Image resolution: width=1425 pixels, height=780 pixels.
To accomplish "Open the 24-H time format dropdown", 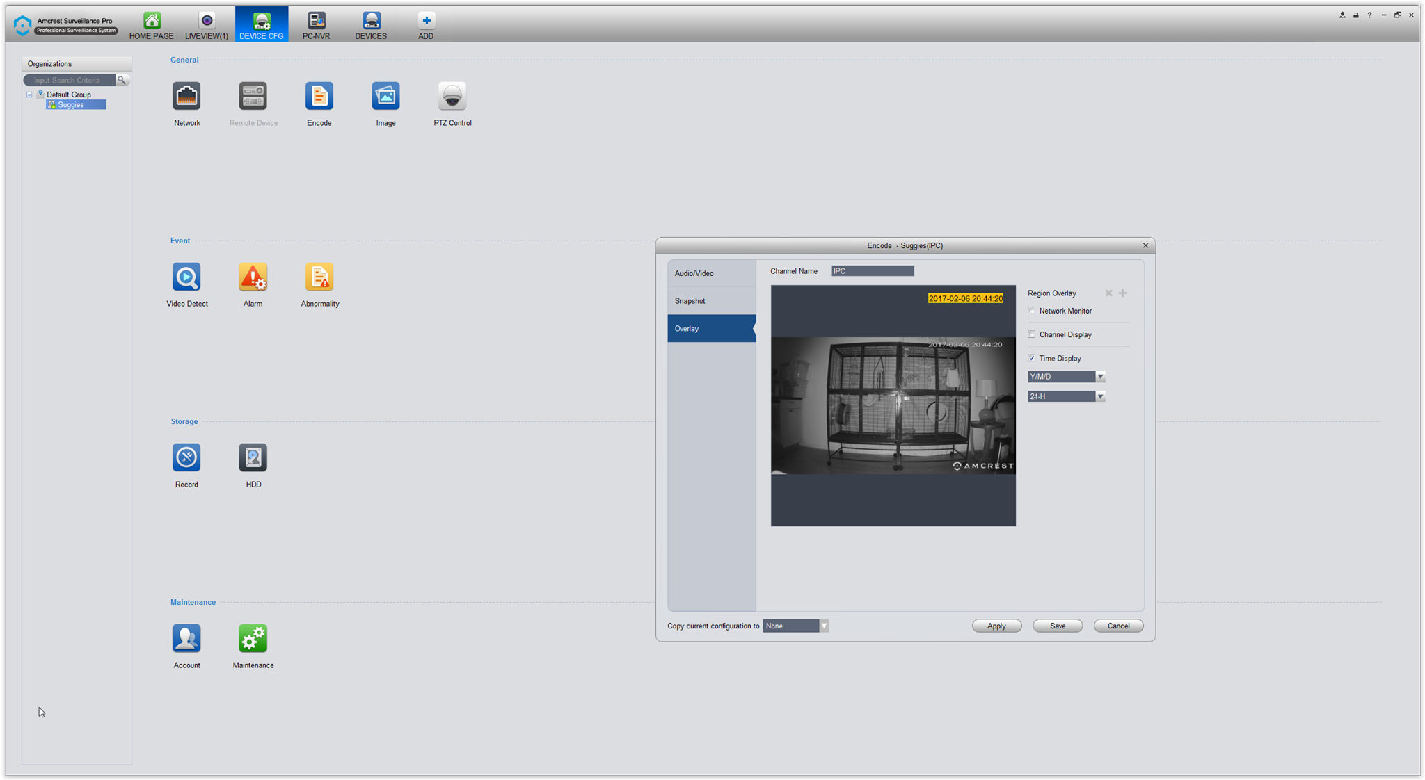I will pyautogui.click(x=1066, y=396).
